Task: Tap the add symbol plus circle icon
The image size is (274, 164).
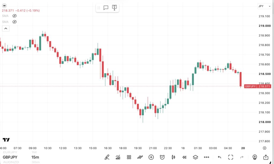Action: (x=151, y=157)
